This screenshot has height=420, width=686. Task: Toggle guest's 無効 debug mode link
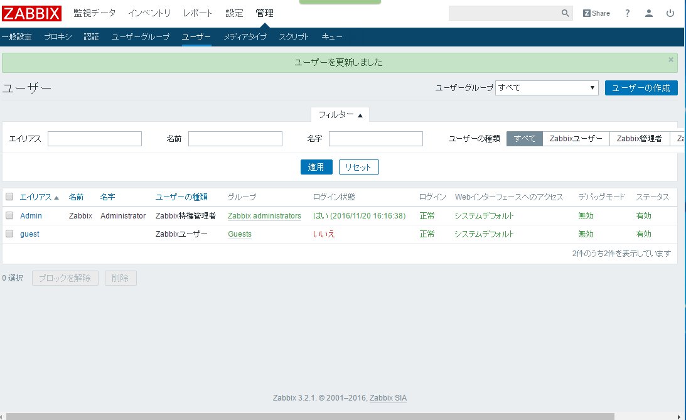point(586,234)
